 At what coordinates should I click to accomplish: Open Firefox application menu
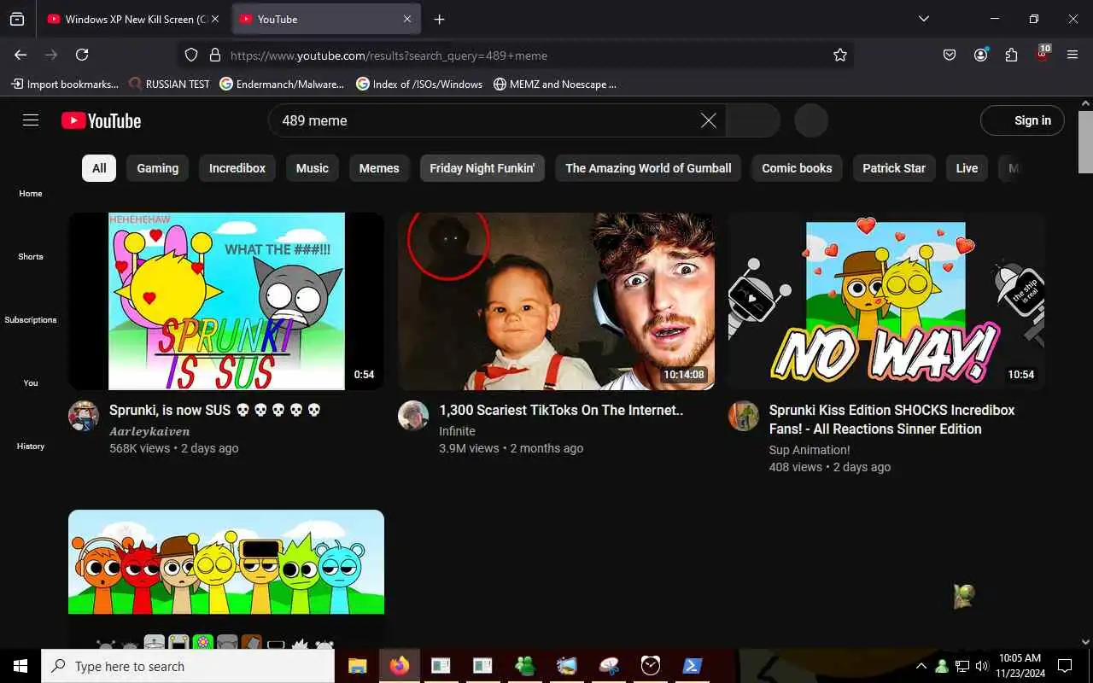[x=1073, y=55]
